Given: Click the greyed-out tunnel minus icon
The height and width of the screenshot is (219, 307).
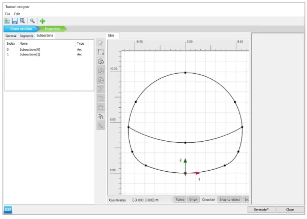Looking at the screenshot, I should [101, 80].
